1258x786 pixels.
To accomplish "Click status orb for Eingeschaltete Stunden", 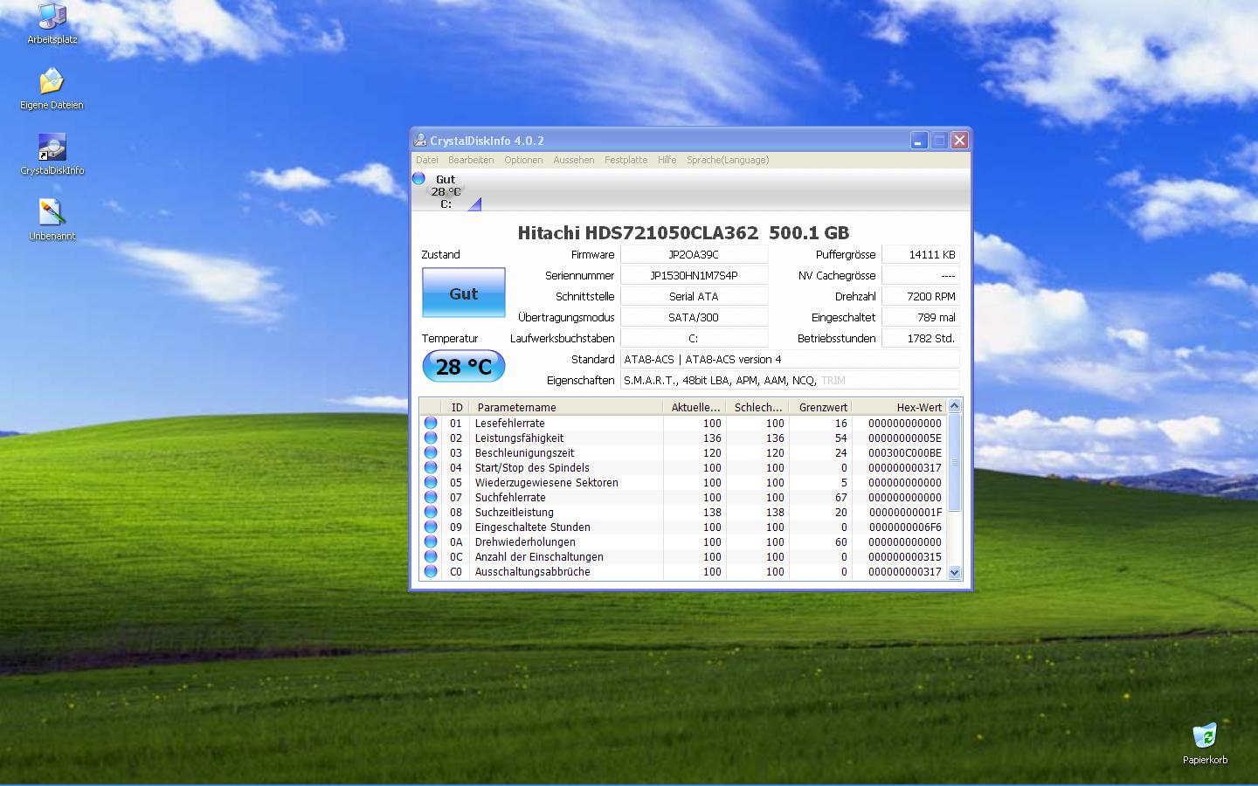I will [431, 527].
